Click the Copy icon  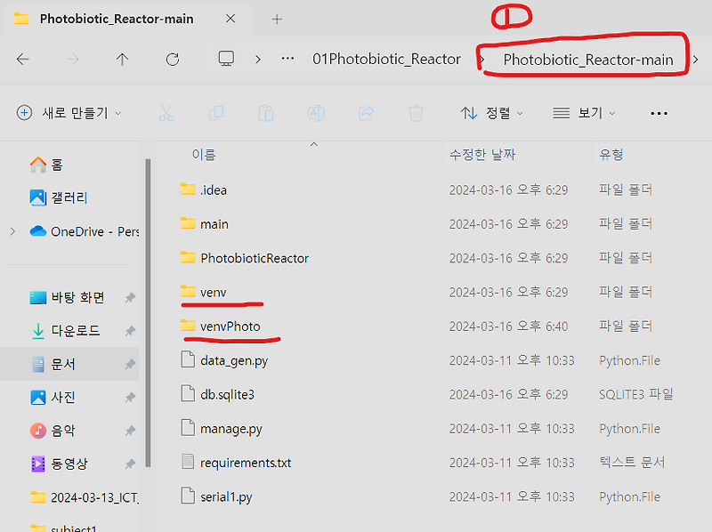tap(216, 113)
